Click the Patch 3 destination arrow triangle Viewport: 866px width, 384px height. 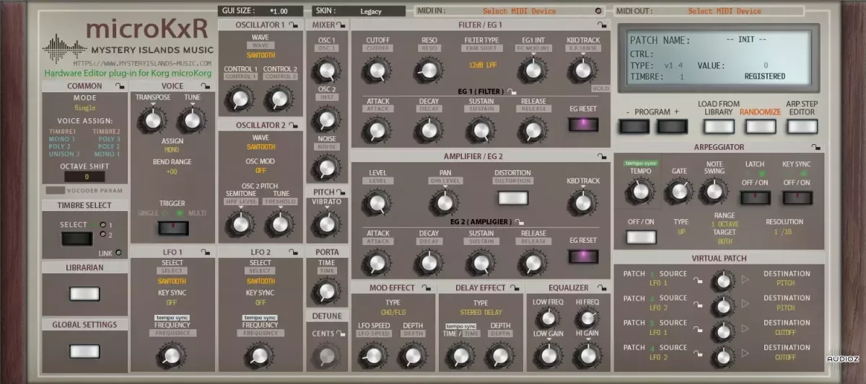(745, 330)
